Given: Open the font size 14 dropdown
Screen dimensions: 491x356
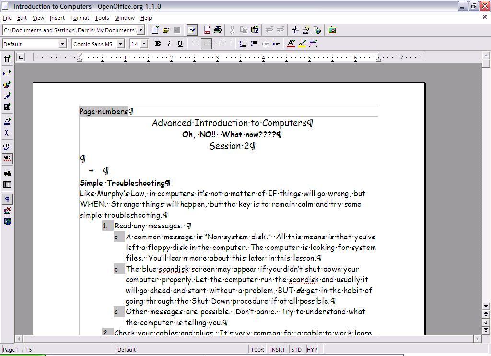Looking at the screenshot, I should click(x=144, y=44).
